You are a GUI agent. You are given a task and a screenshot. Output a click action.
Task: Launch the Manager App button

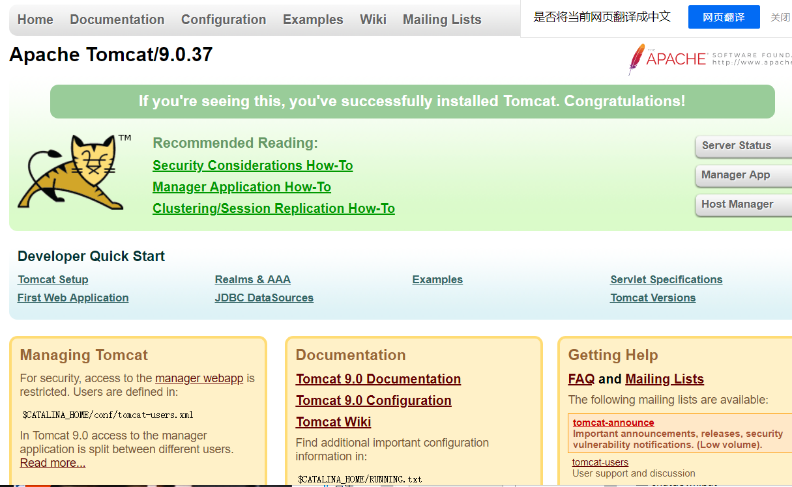[x=744, y=175]
